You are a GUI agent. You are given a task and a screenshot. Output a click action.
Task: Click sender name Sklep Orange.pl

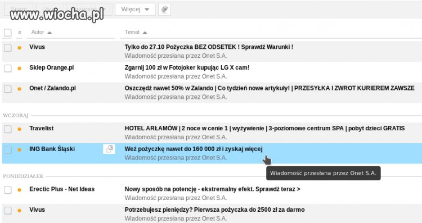[51, 68]
